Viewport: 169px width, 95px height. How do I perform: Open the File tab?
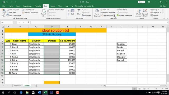(x=3, y=6)
